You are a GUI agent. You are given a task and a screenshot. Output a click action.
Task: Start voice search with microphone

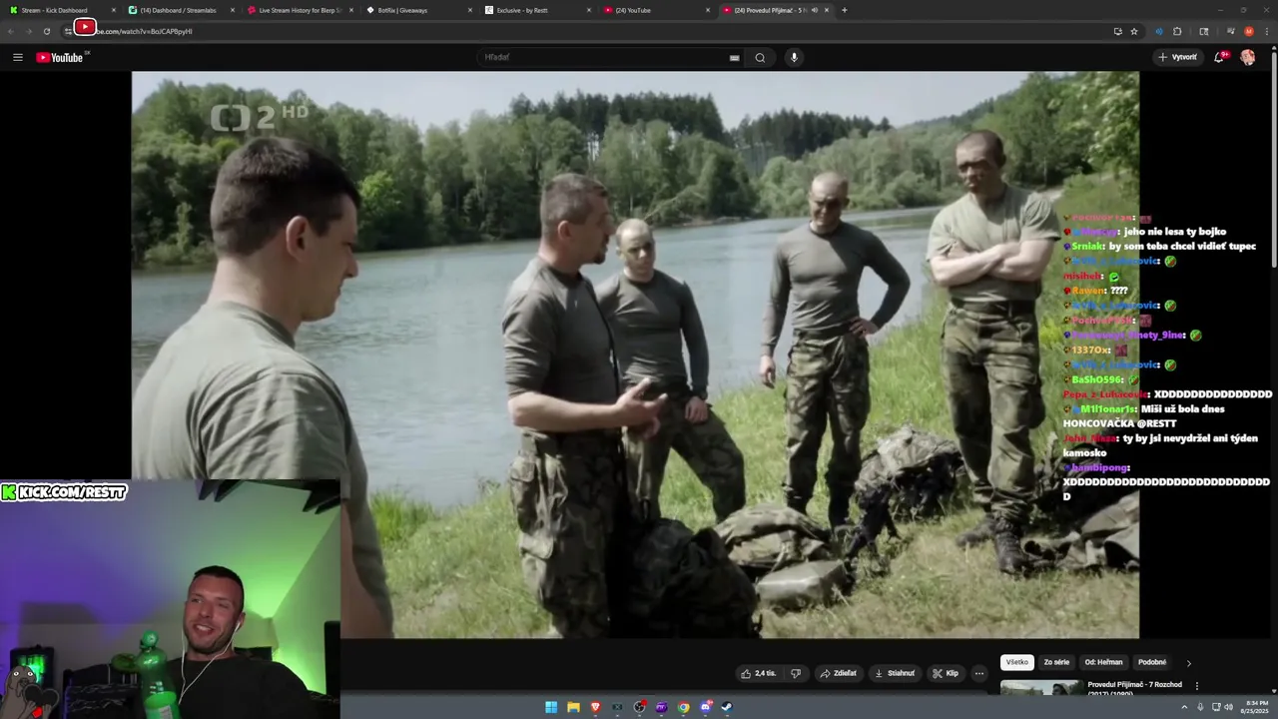(794, 57)
